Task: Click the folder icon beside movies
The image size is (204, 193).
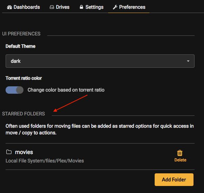Action: 9,152
